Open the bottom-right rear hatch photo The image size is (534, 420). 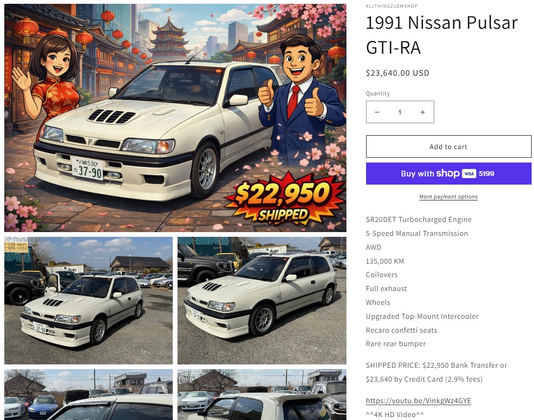(262, 395)
